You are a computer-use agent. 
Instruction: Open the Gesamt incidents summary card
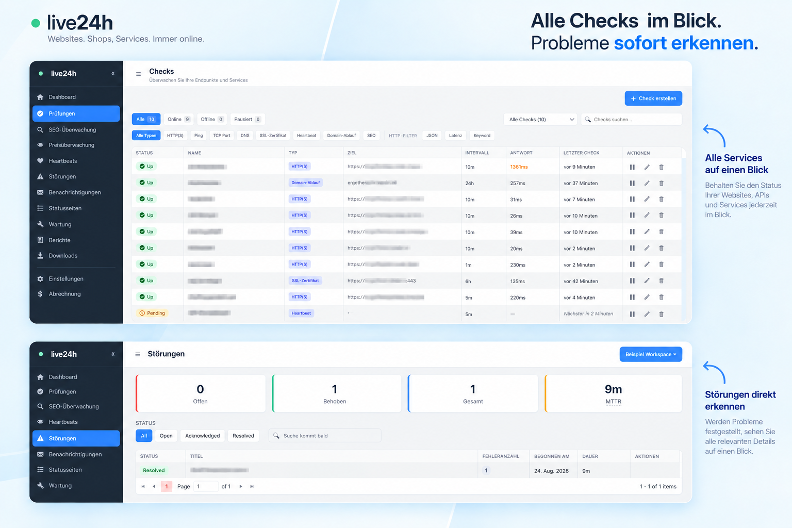(x=473, y=393)
